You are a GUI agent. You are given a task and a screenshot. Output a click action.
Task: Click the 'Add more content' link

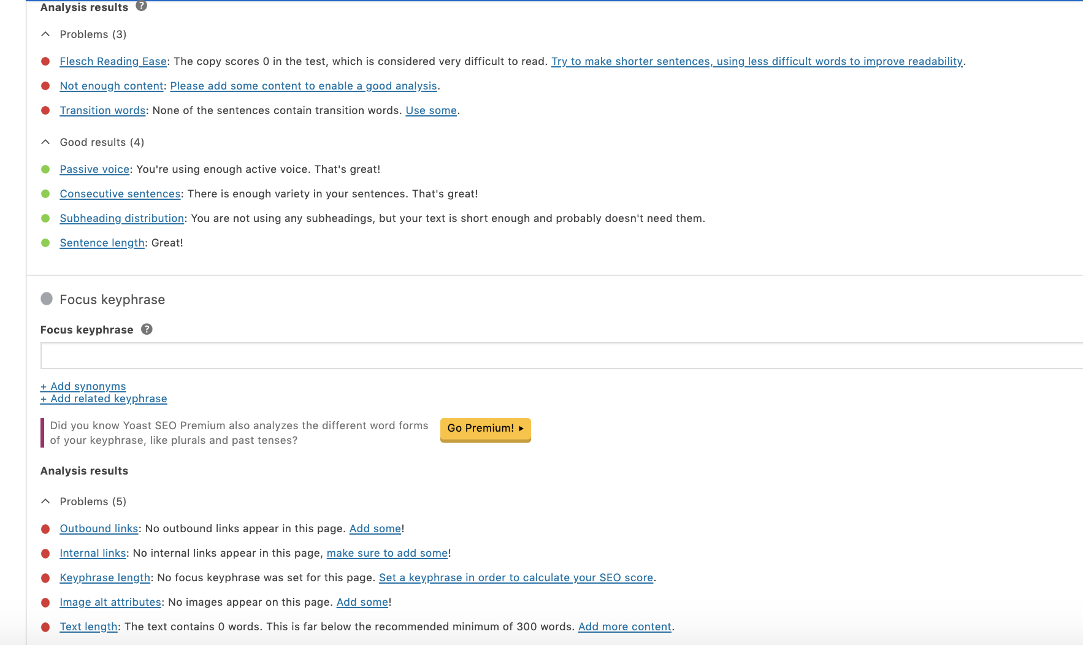pos(624,627)
